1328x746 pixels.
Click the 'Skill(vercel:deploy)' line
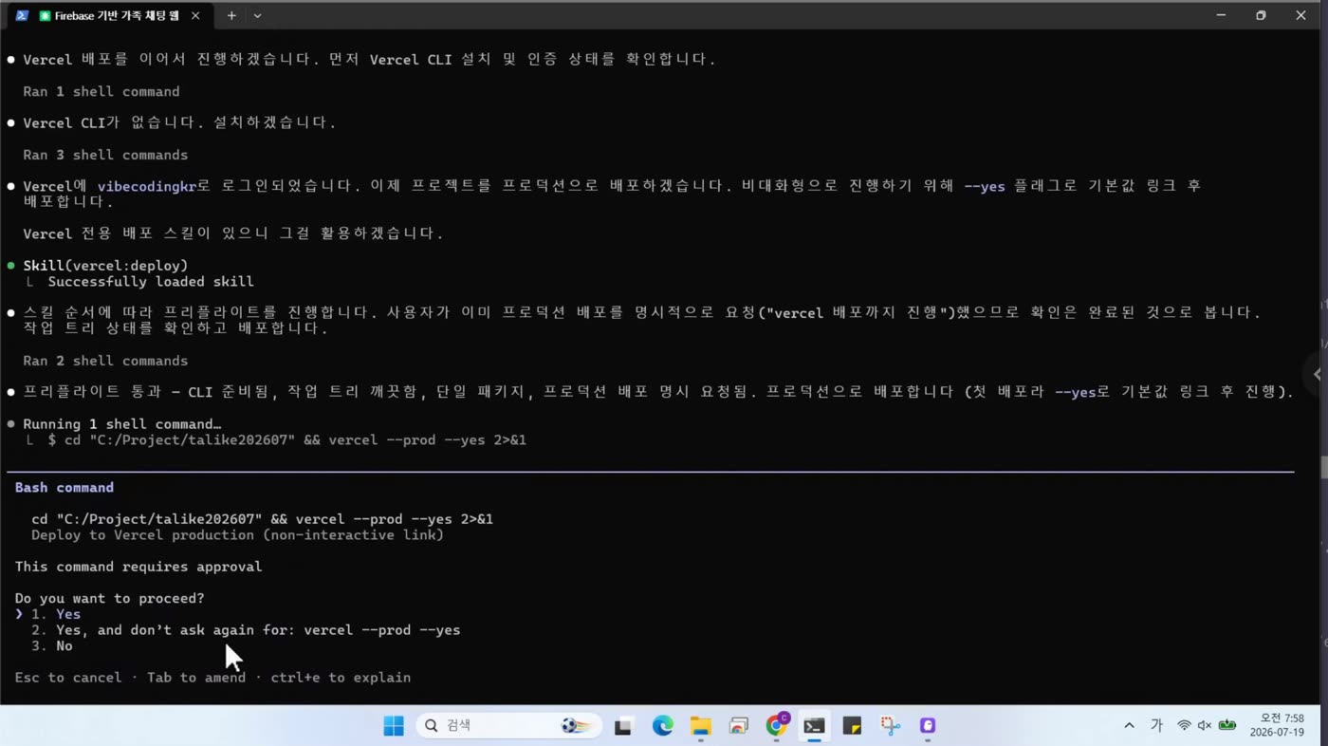105,266
